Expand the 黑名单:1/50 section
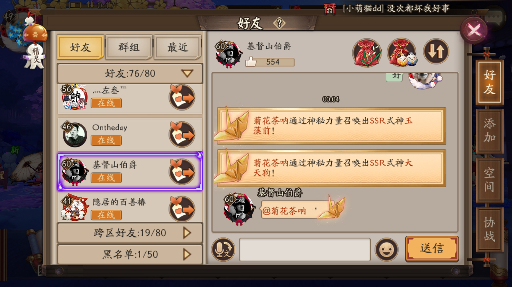This screenshot has height=287, width=512. tap(130, 254)
